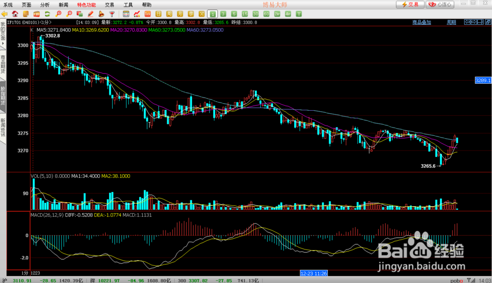The image size is (492, 283).
Task: Open the 商品期货 side tab
Action: pos(3,64)
